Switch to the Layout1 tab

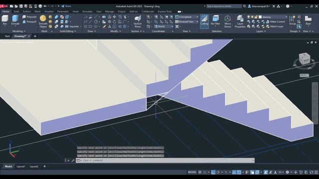21,167
